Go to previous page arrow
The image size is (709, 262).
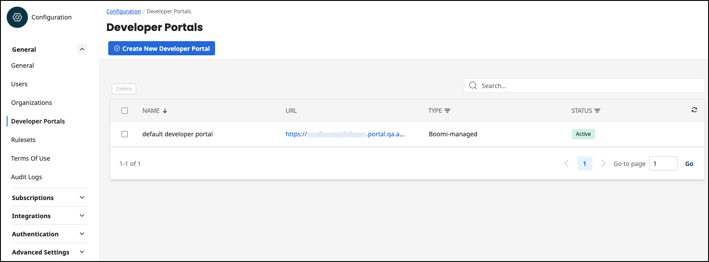coord(566,164)
